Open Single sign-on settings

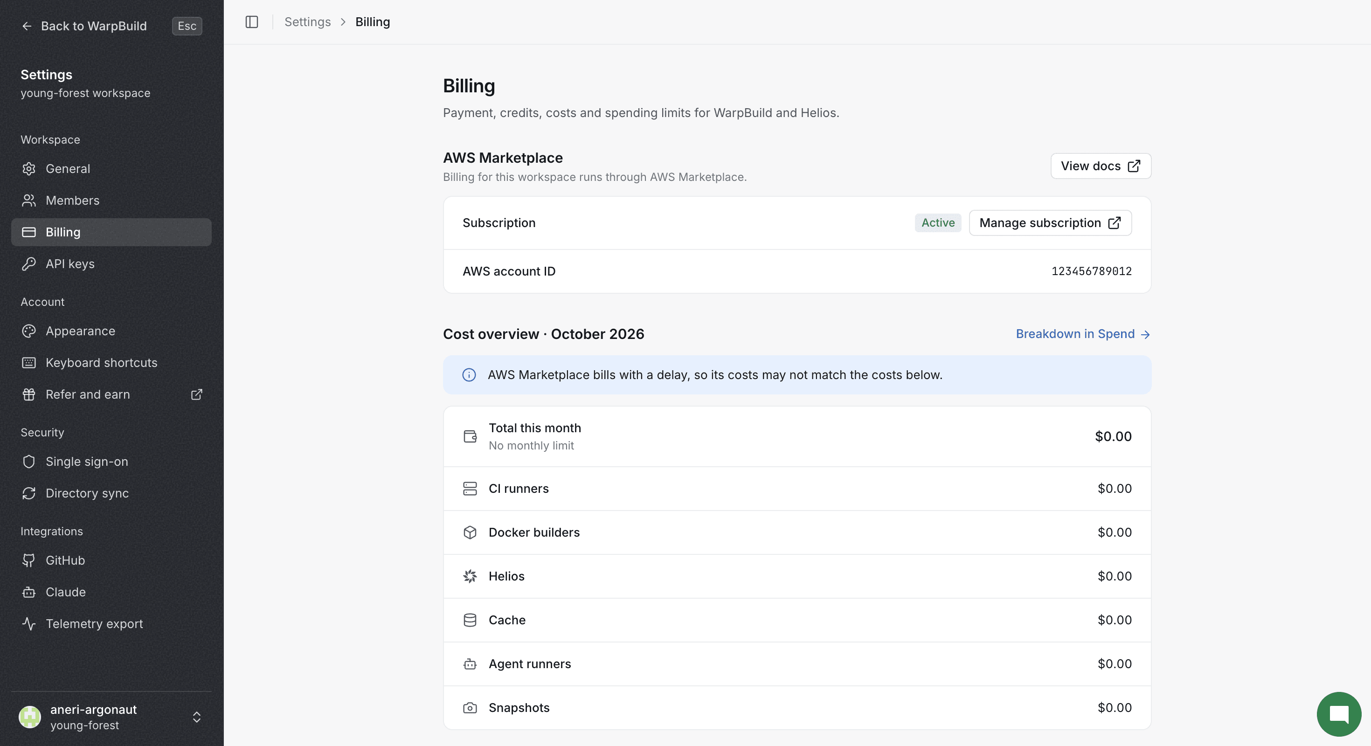111,462
